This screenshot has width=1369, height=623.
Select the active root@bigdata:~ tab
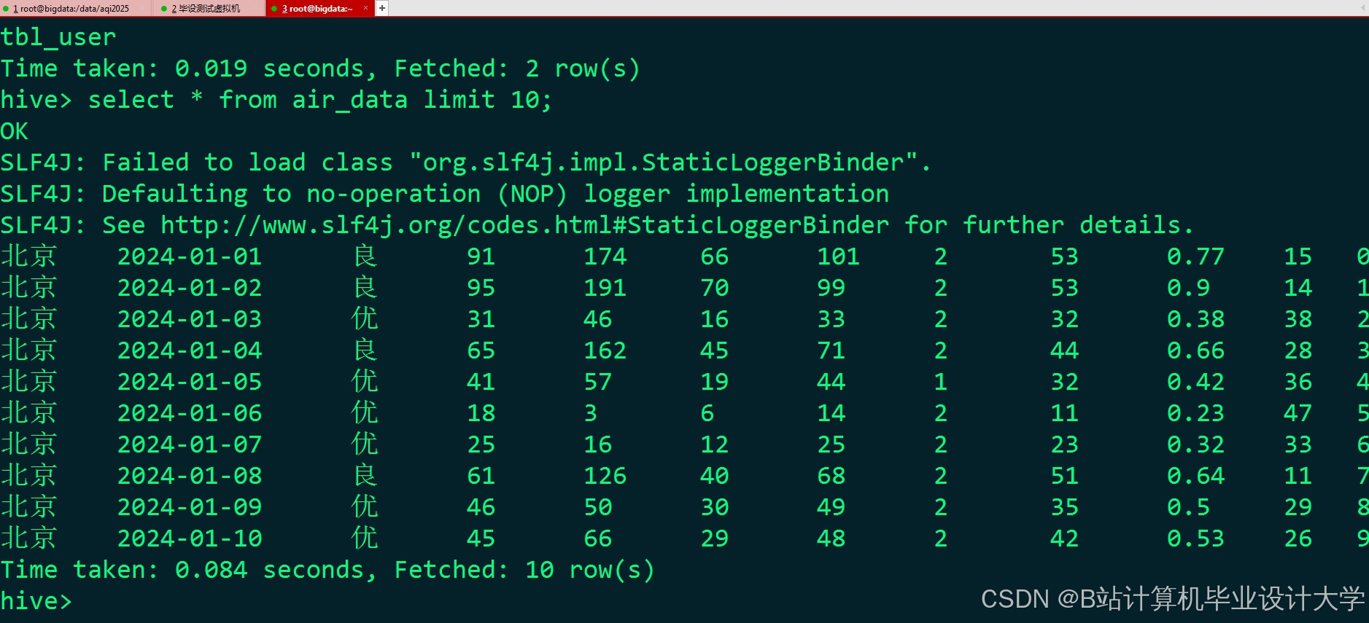[319, 8]
